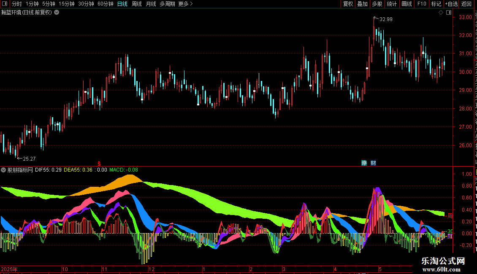Click the diamond icon in chart corner
The height and width of the screenshot is (274, 477).
point(441,13)
